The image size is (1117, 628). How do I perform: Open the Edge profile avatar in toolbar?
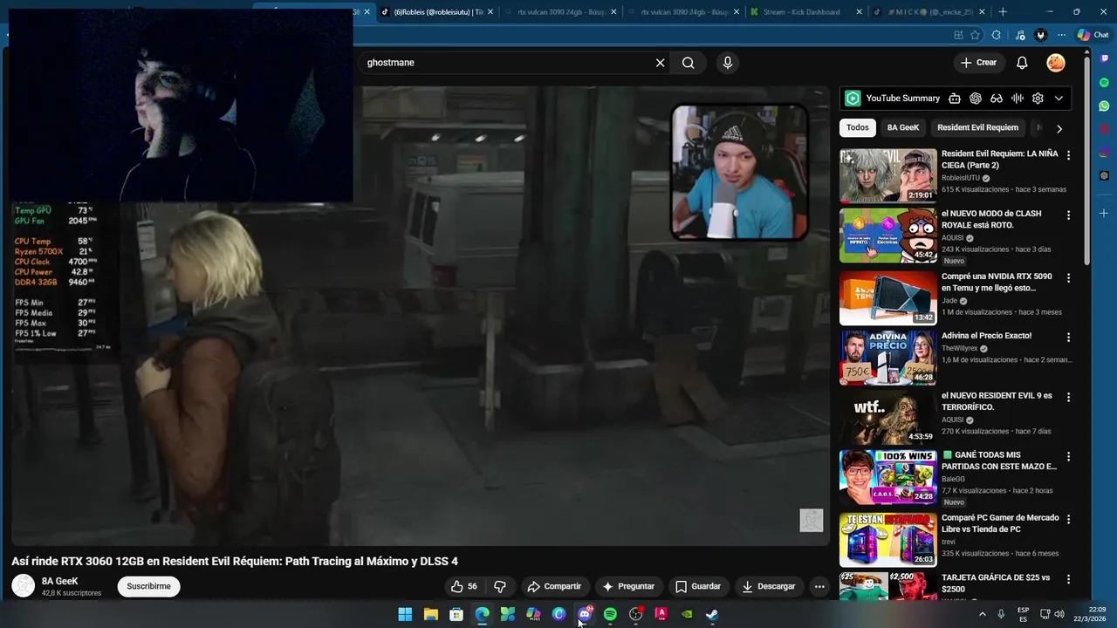pos(1040,35)
